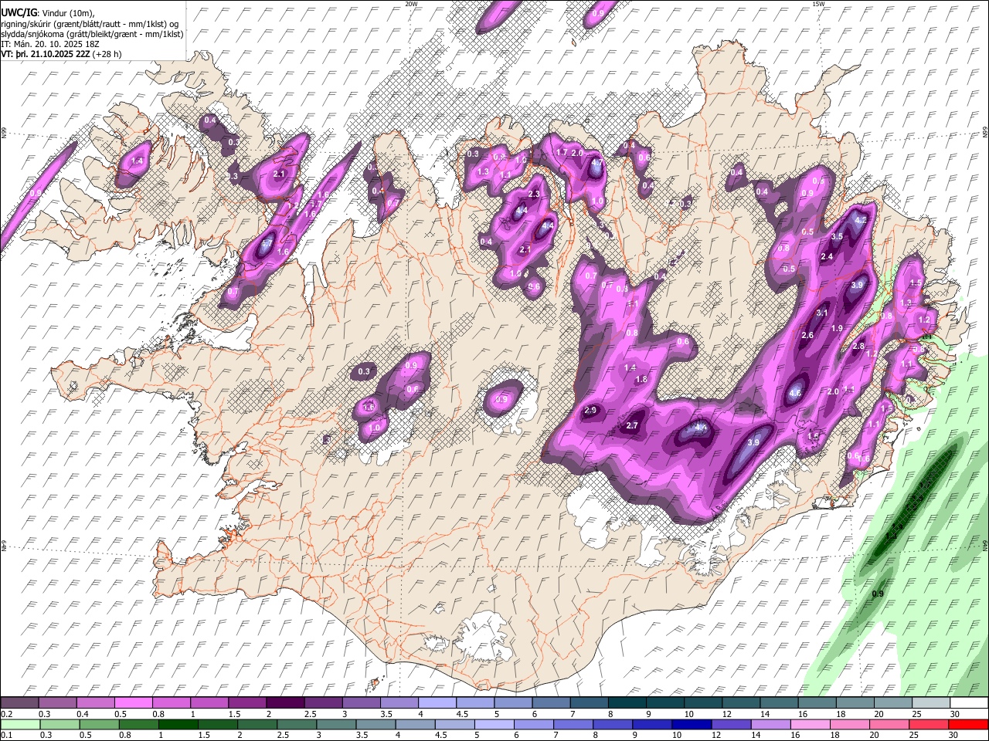Click the '1.4' snowfall value in central Iceland
The height and width of the screenshot is (741, 989).
tap(630, 368)
